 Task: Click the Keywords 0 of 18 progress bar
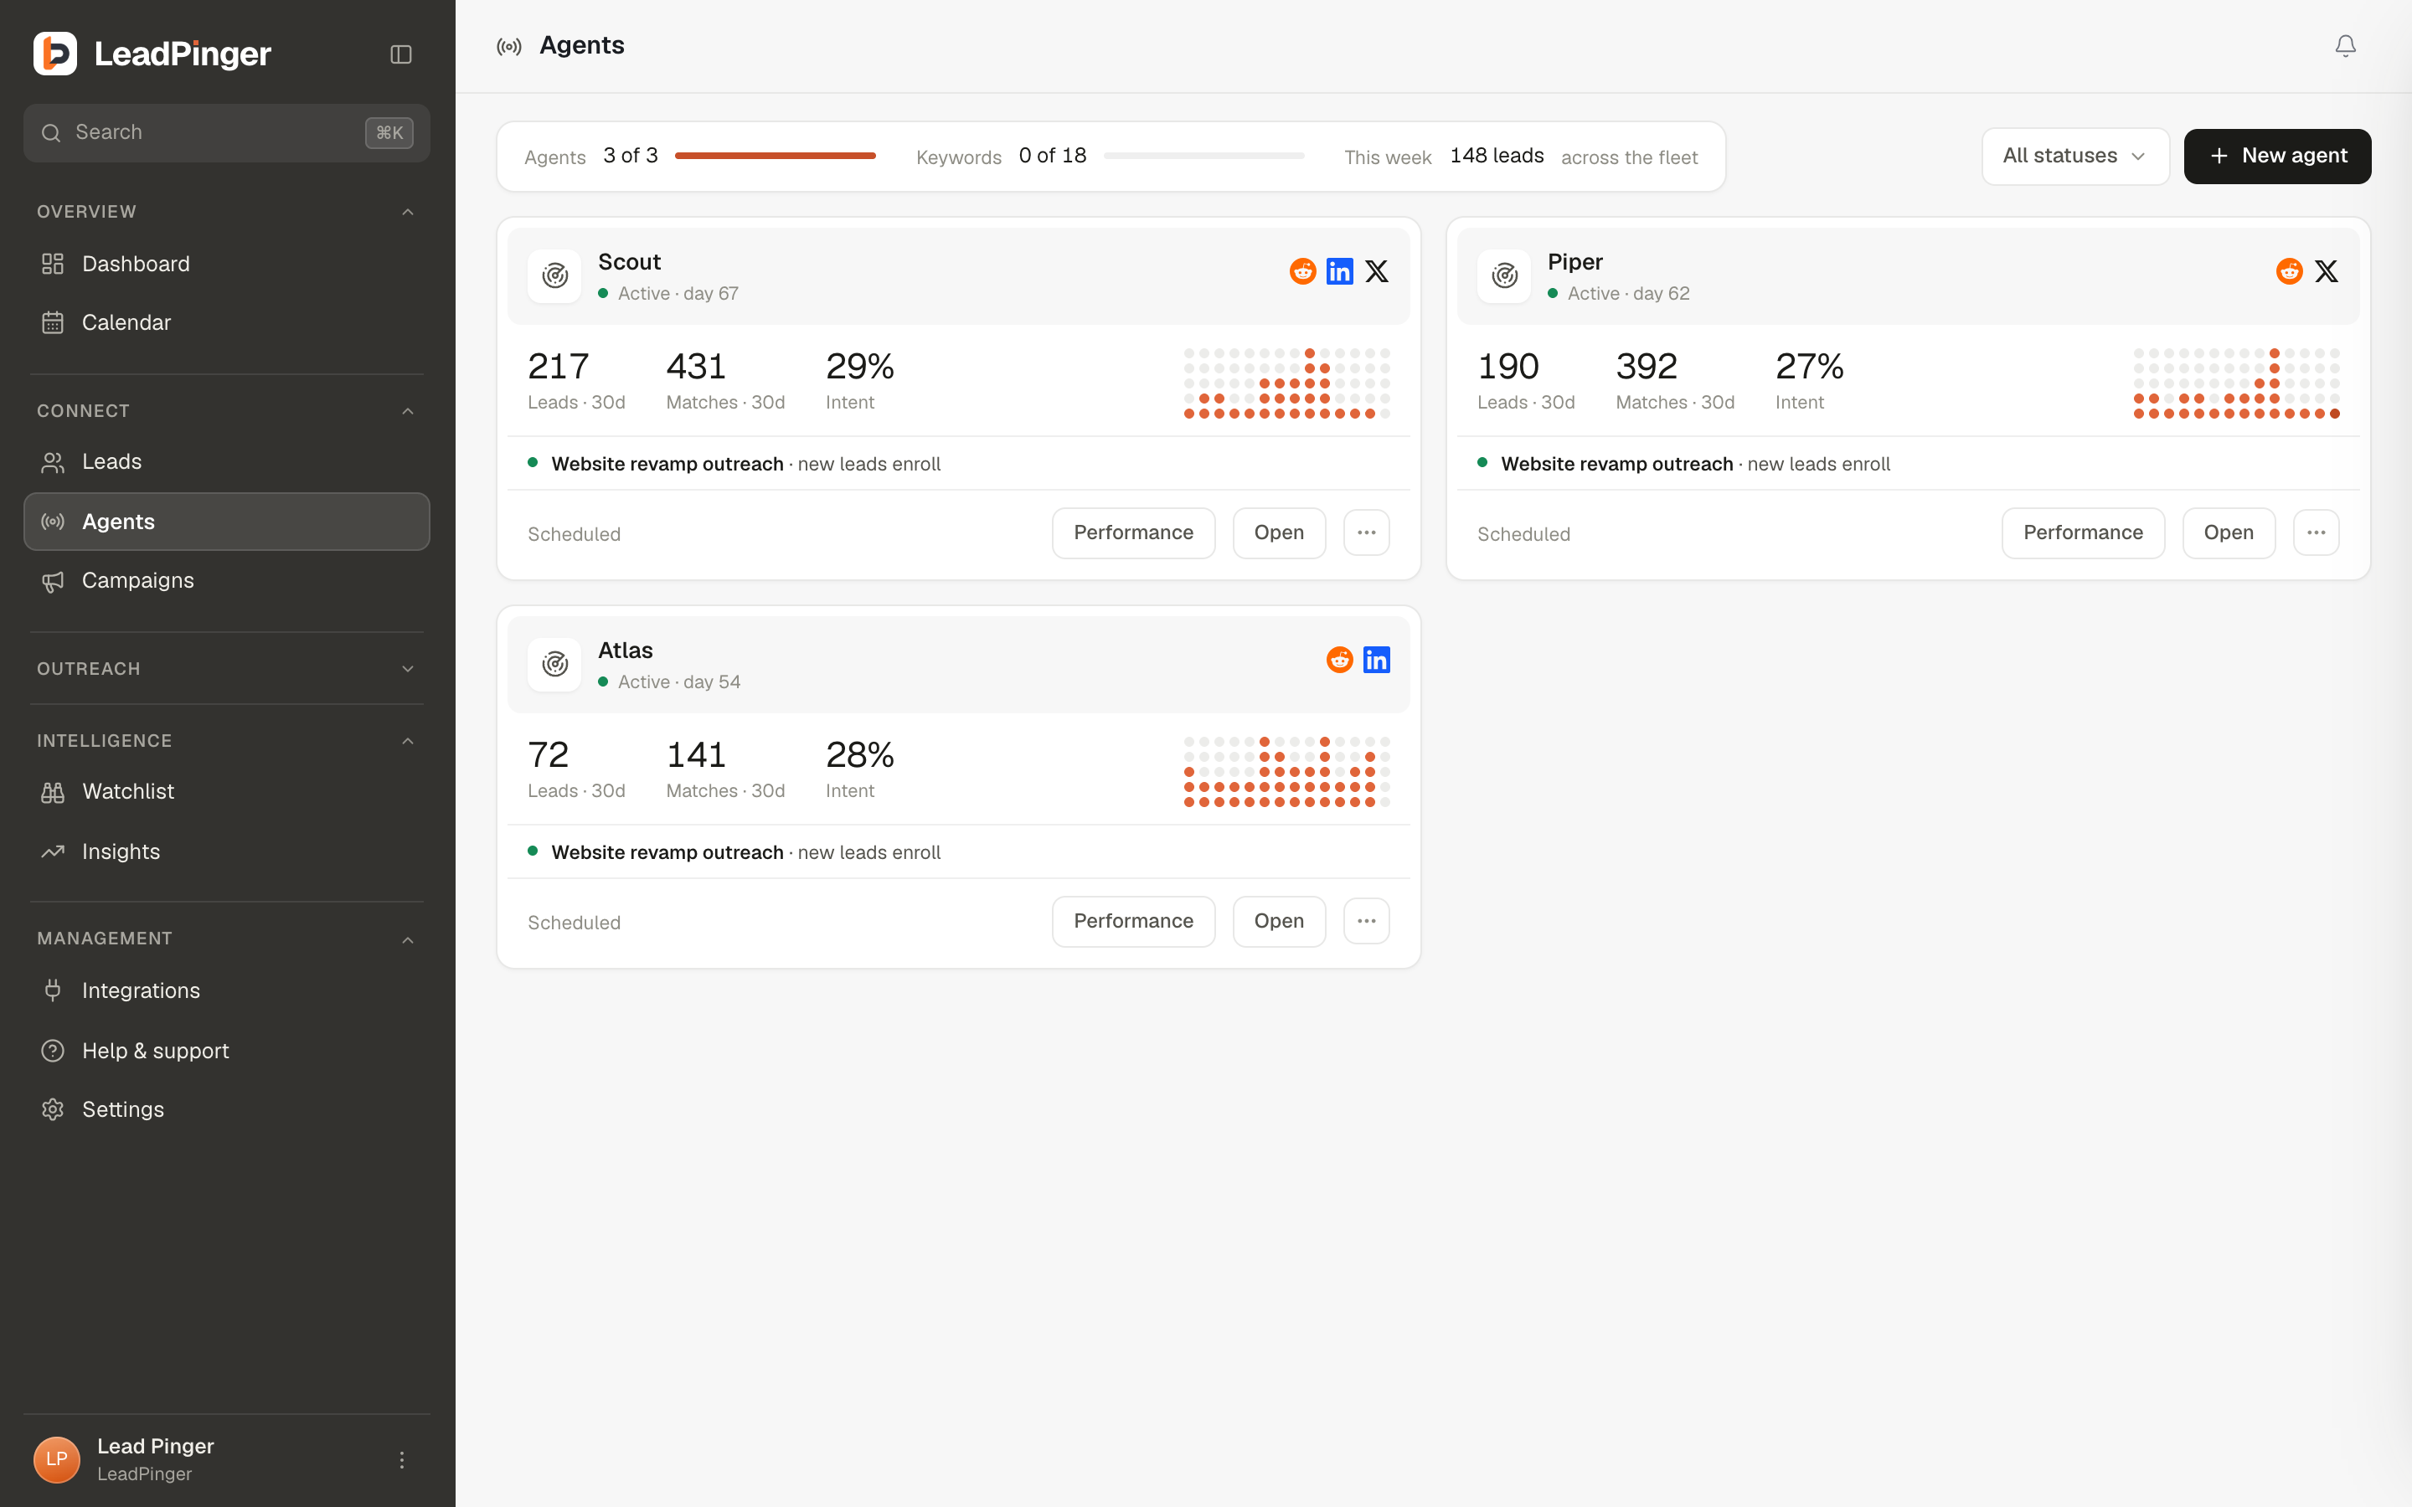pyautogui.click(x=1204, y=156)
